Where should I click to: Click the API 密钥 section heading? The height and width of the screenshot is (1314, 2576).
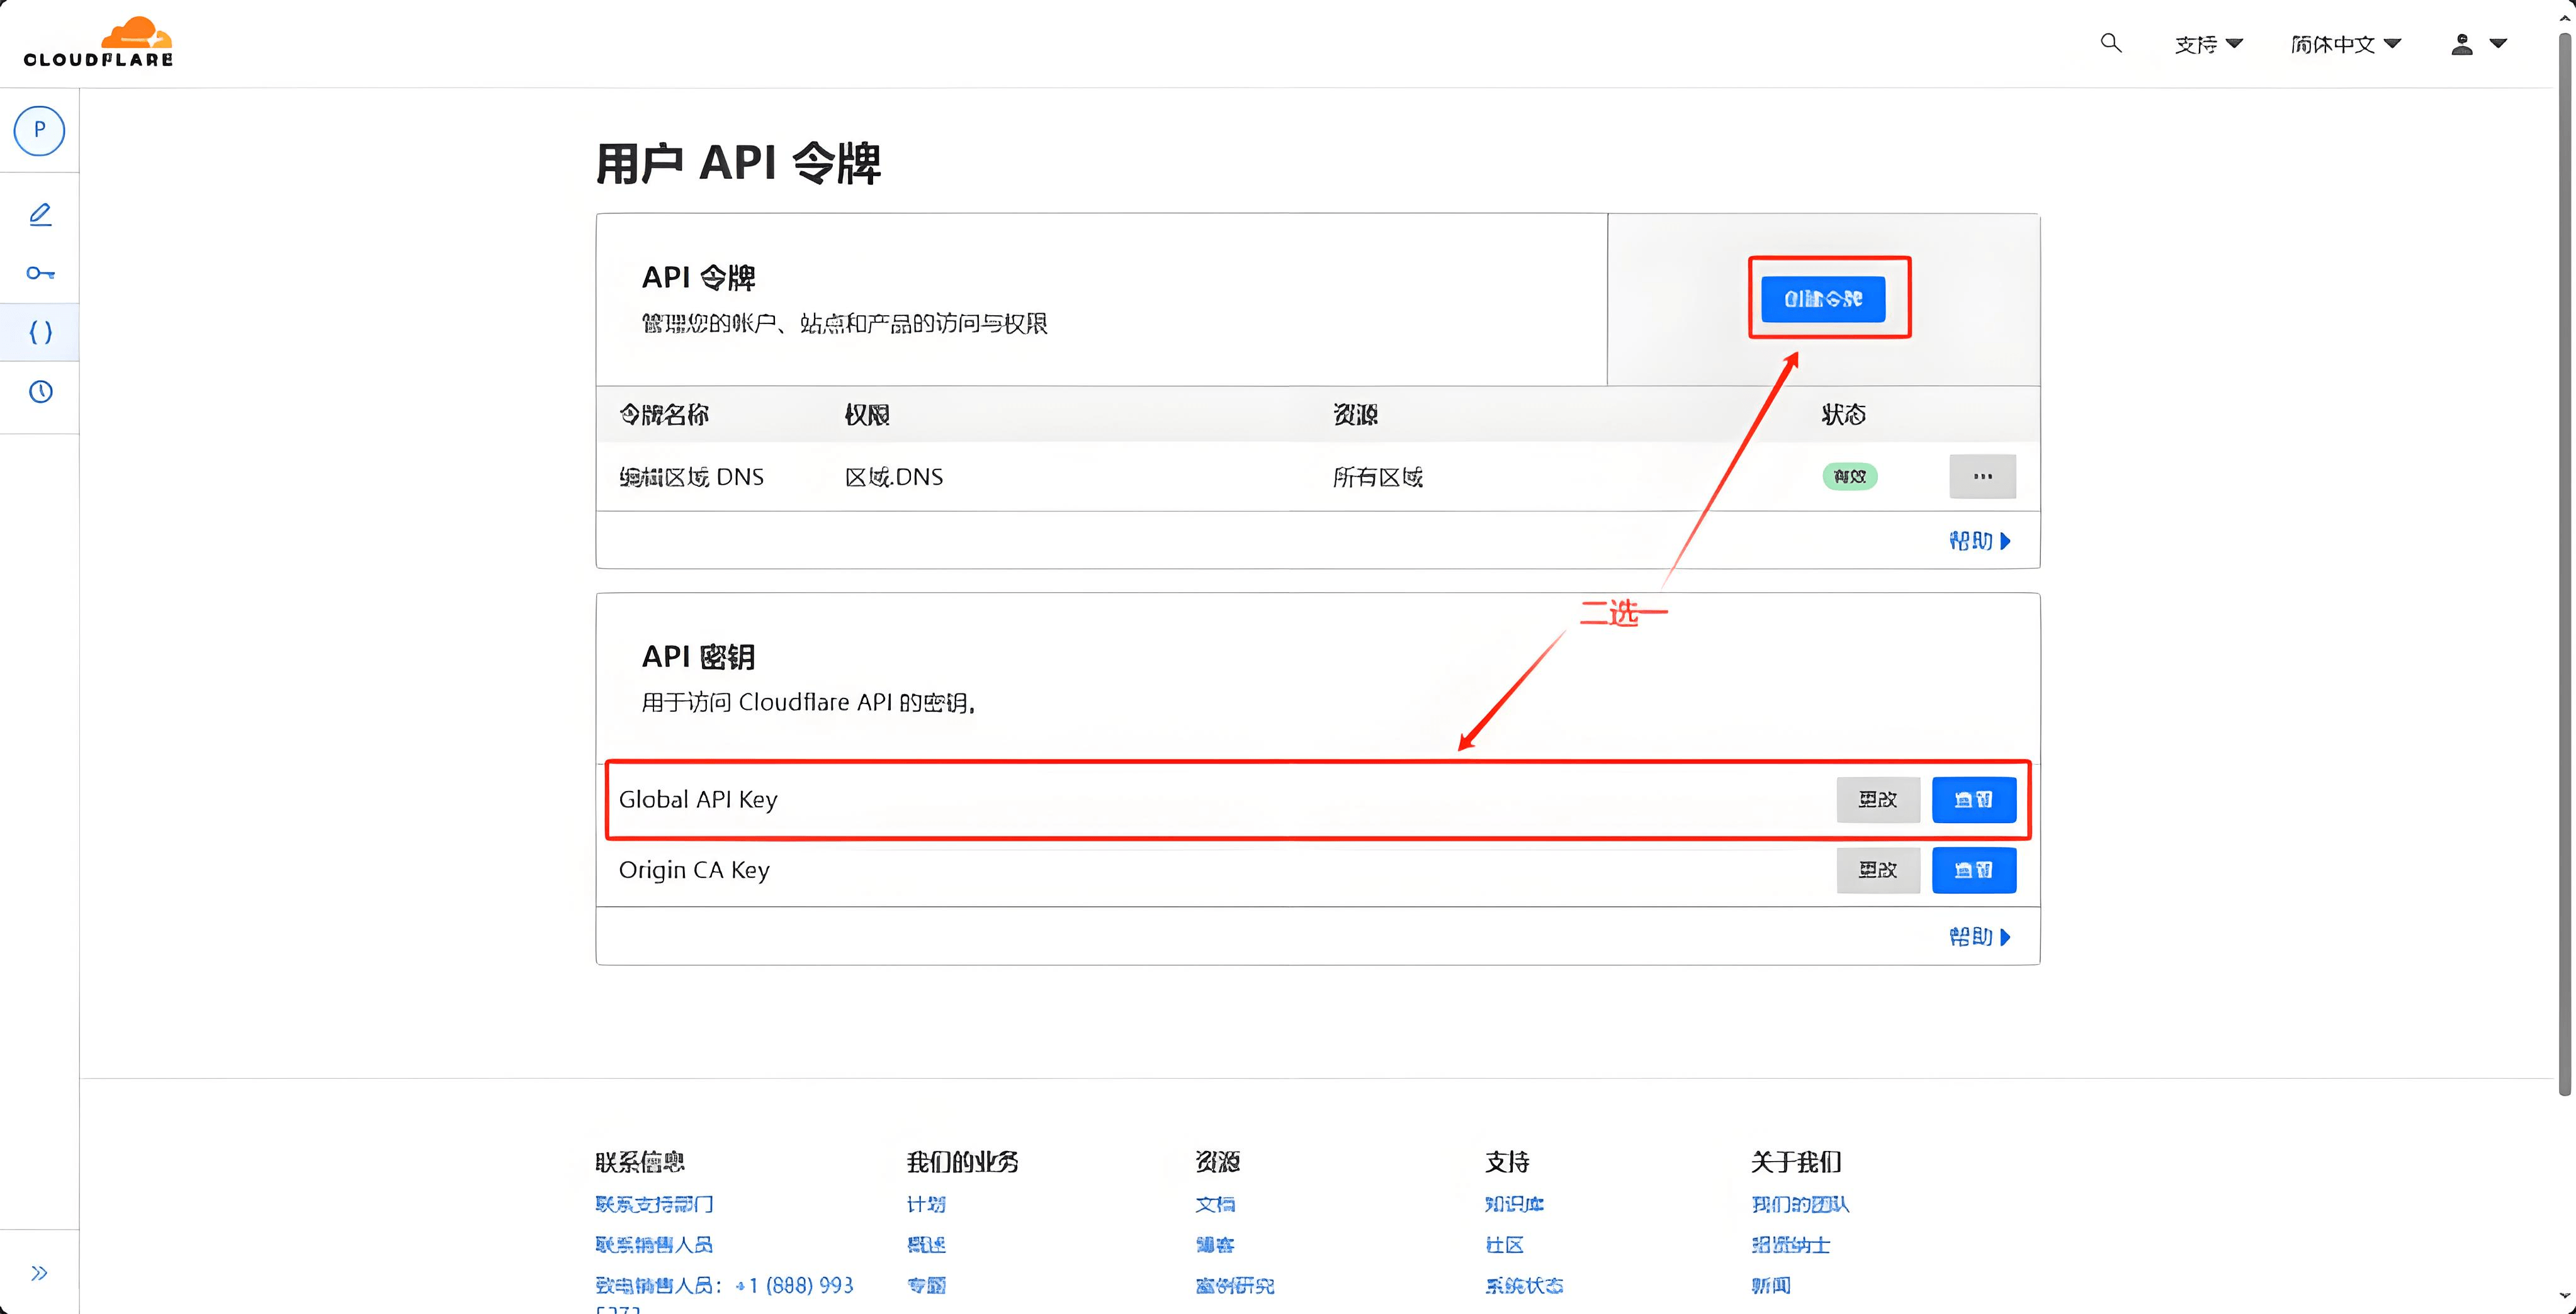(698, 657)
